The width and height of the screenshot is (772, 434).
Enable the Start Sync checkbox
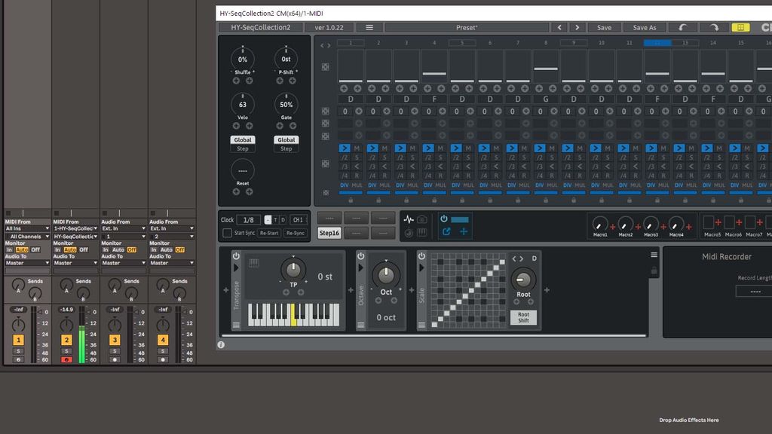click(x=225, y=233)
